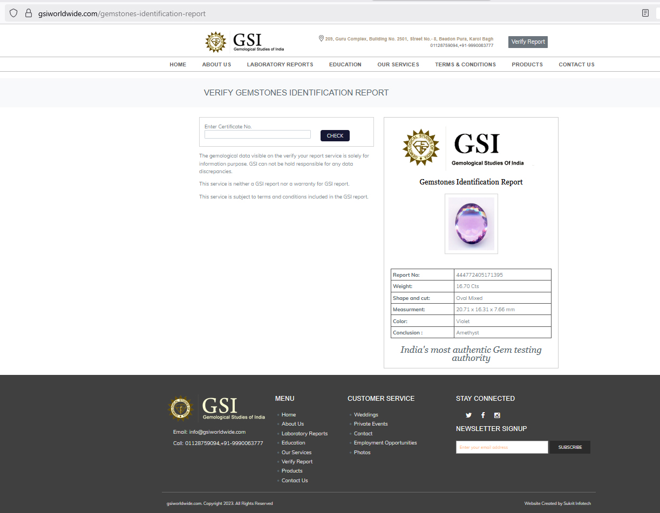Click the GSI logo in the footer
The image size is (660, 513).
pyautogui.click(x=216, y=408)
